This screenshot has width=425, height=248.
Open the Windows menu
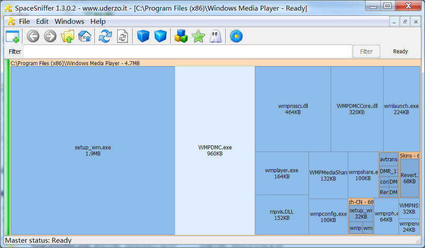[69, 22]
